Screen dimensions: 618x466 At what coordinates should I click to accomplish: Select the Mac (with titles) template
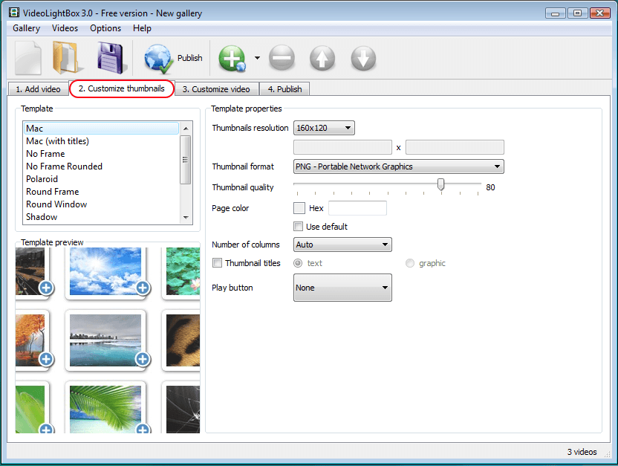click(x=102, y=141)
